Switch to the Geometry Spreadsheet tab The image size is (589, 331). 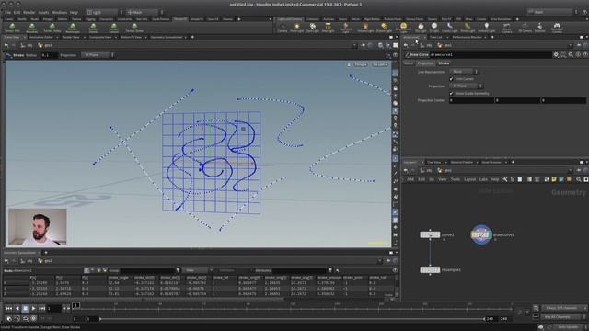[167, 37]
